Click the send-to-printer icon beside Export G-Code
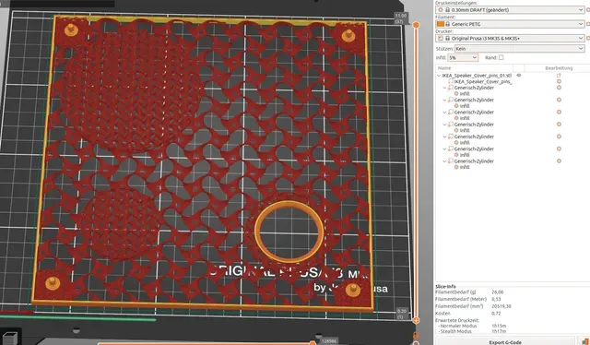 (584, 341)
